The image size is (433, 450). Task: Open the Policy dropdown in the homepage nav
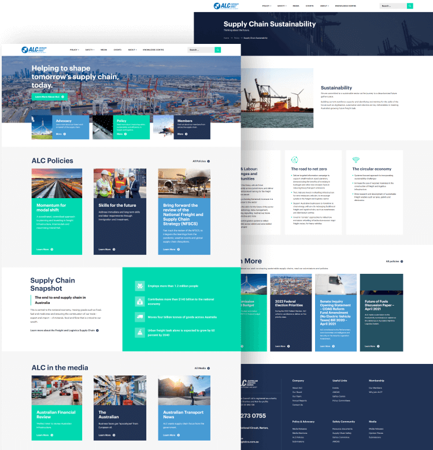[75, 50]
